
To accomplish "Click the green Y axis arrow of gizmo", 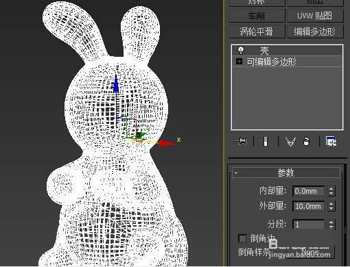I will point(141,135).
